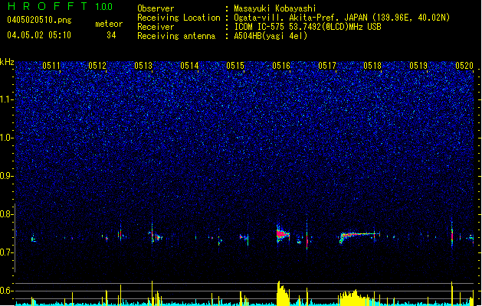482x306 pixels.
Task: Click the 0520 time marker
Action: tap(464, 66)
